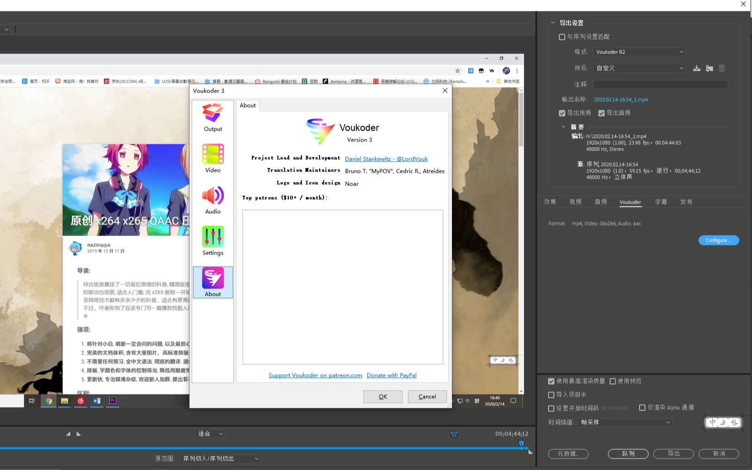Click the 元数据 metadata button
The image size is (752, 470).
[568, 454]
